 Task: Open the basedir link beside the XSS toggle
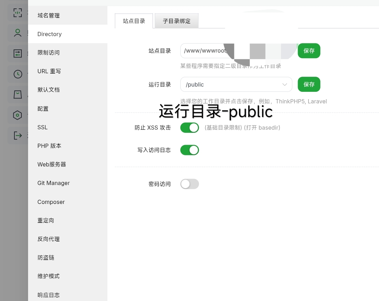click(270, 128)
